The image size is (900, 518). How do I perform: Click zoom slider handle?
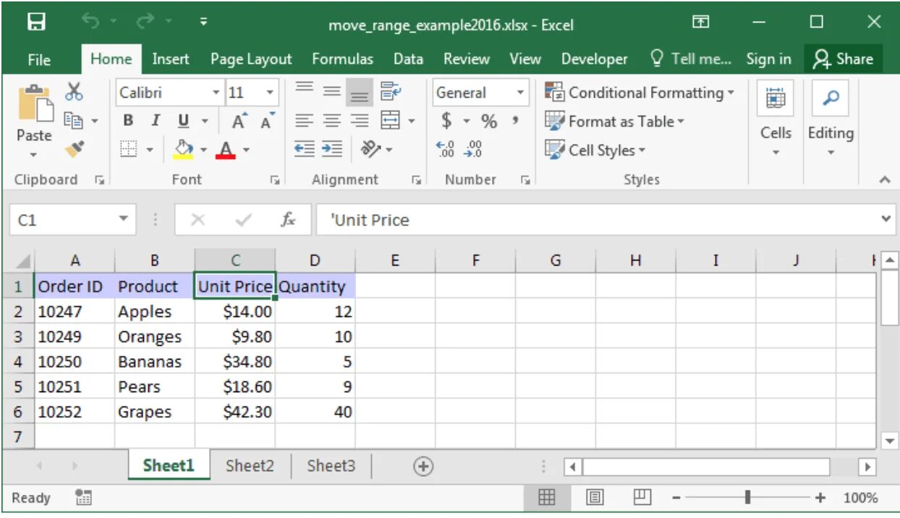click(747, 498)
